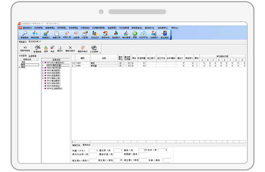265x172 pixels.
Task: Click the 热量(千卡) input field
Action: coord(93,150)
